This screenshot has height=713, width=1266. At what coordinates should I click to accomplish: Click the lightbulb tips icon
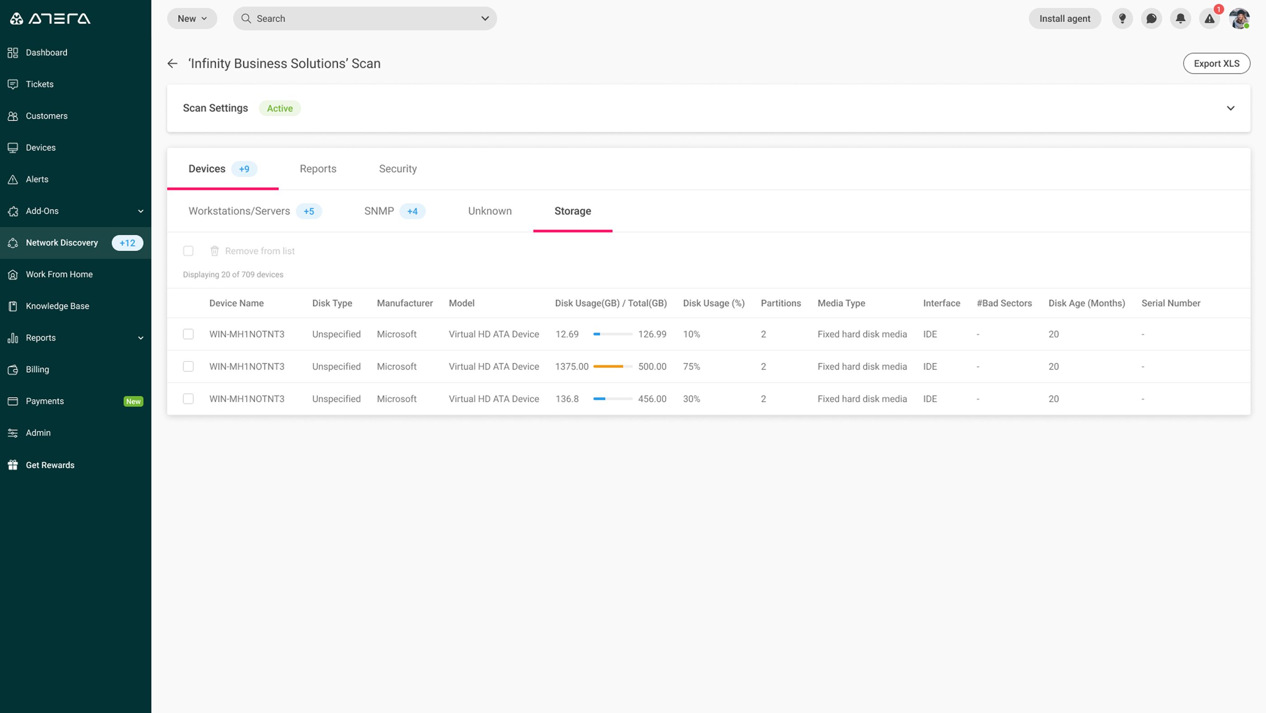pos(1123,19)
